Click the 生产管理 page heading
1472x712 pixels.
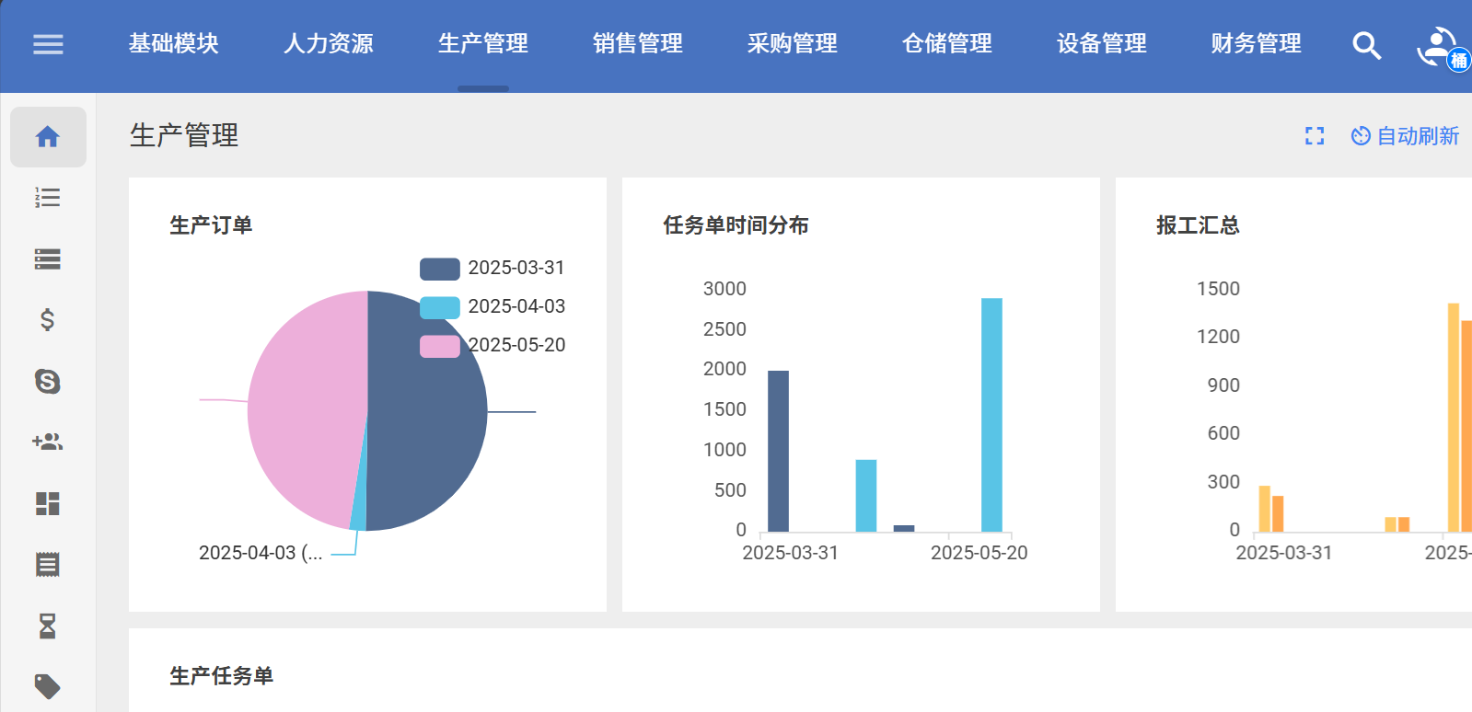(x=184, y=135)
